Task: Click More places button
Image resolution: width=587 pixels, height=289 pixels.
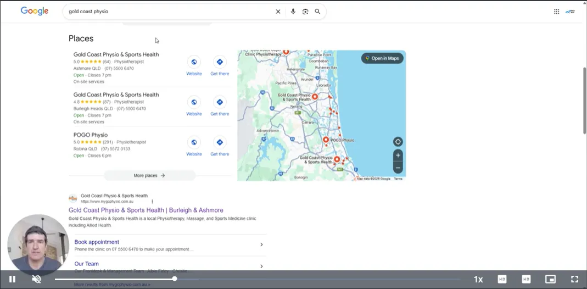Action: coord(149,175)
